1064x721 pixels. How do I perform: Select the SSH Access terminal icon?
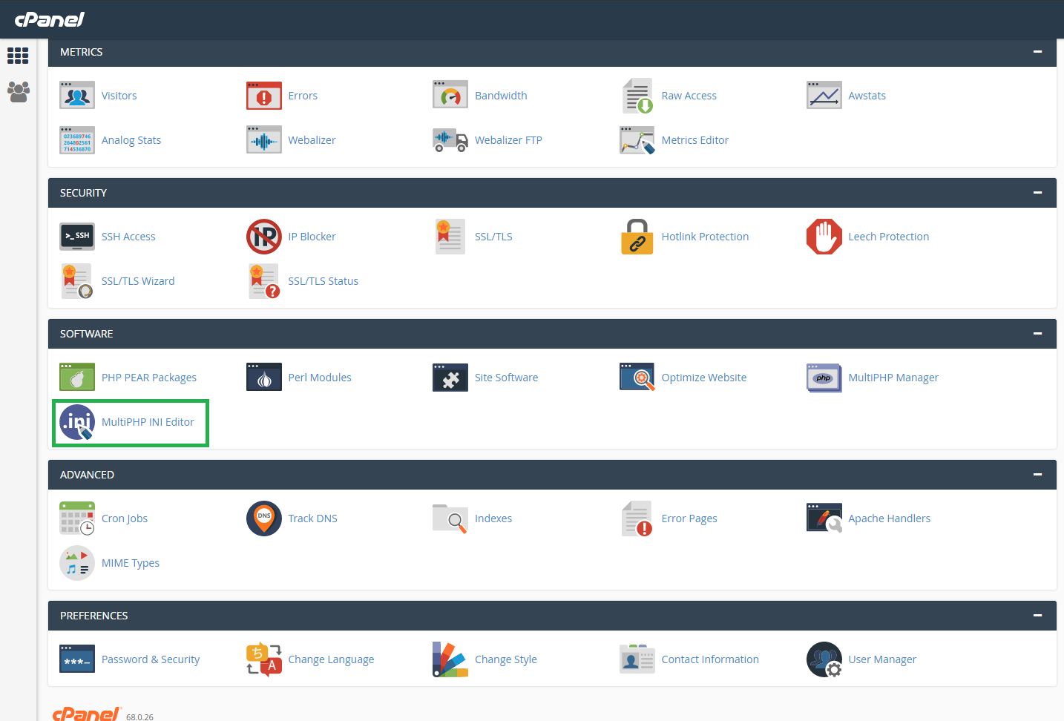(77, 237)
